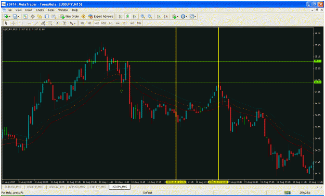This screenshot has width=325, height=196.
Task: Select the Text tool (A)
Action: [57, 23]
